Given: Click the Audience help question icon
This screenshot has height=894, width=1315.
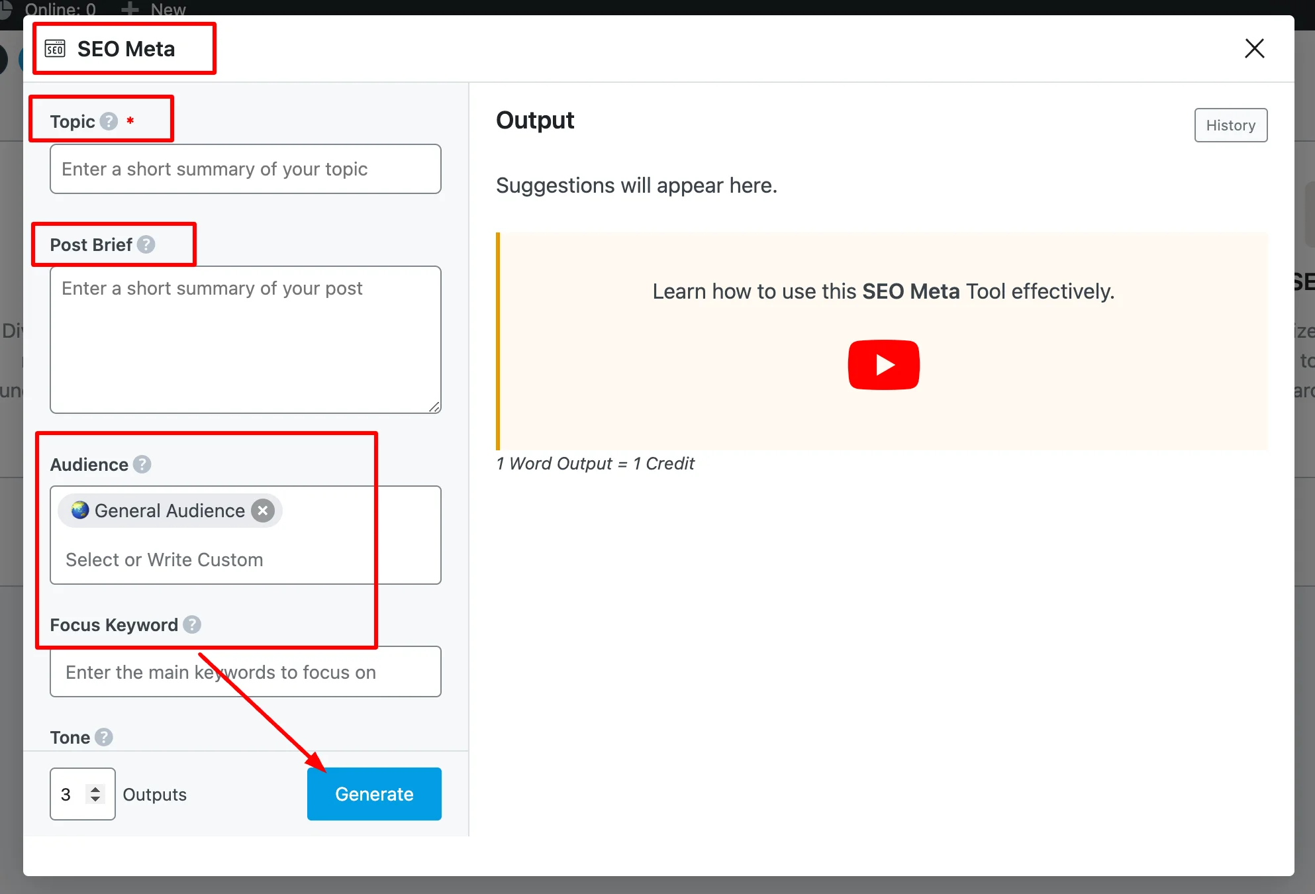Looking at the screenshot, I should pyautogui.click(x=142, y=464).
